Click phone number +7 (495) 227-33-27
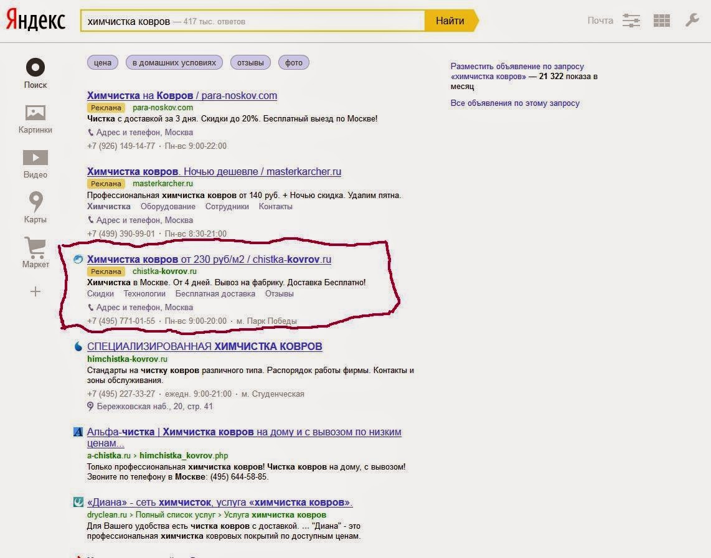The image size is (711, 558). pos(121,394)
